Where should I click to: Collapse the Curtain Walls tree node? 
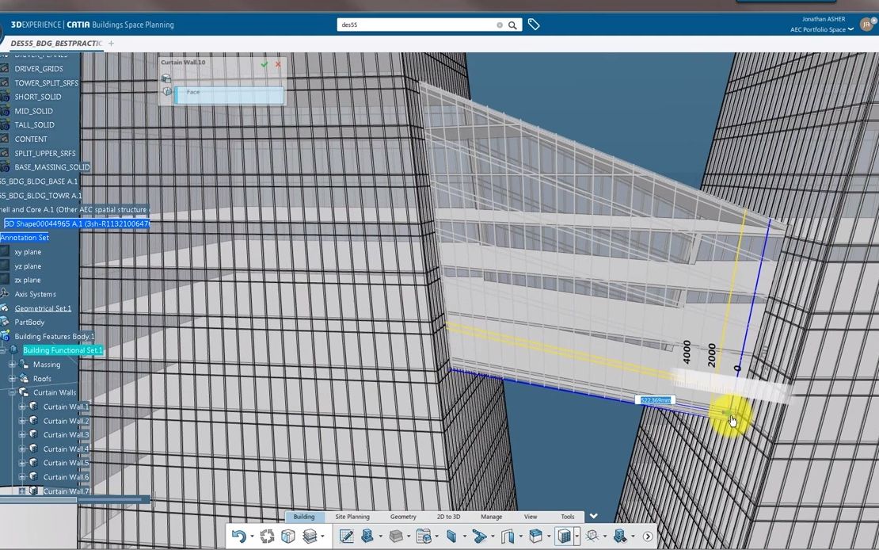click(12, 393)
